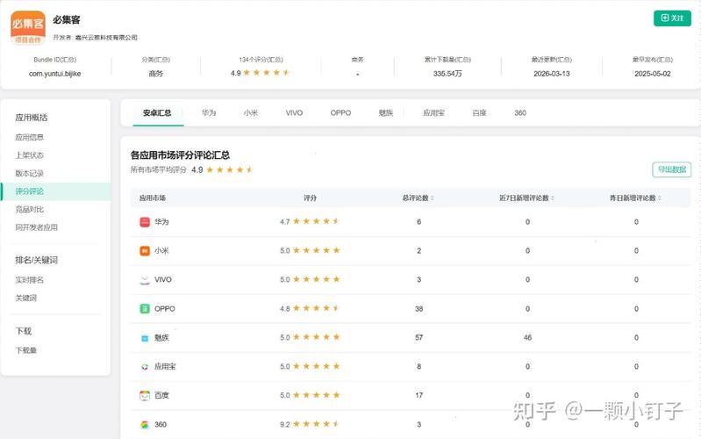The image size is (701, 439).
Task: Open 关键词 in sidebar
Action: point(26,298)
